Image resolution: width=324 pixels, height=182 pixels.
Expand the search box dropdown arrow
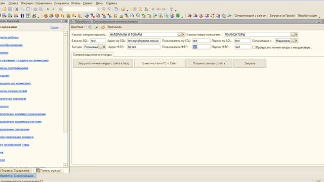tap(98, 9)
